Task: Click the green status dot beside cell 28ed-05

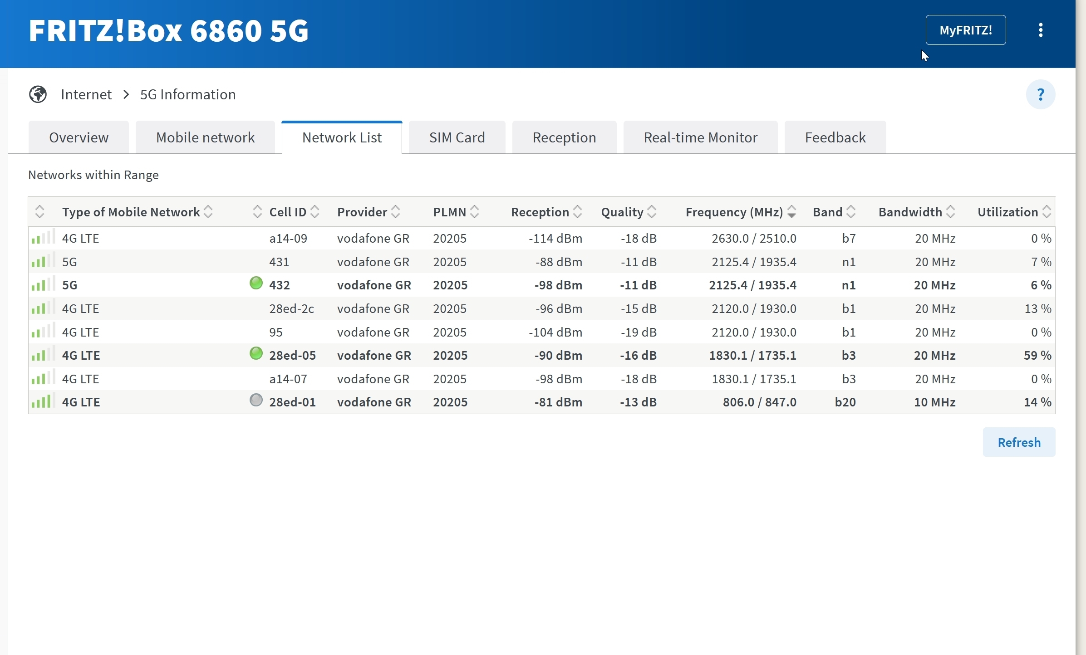Action: (256, 353)
